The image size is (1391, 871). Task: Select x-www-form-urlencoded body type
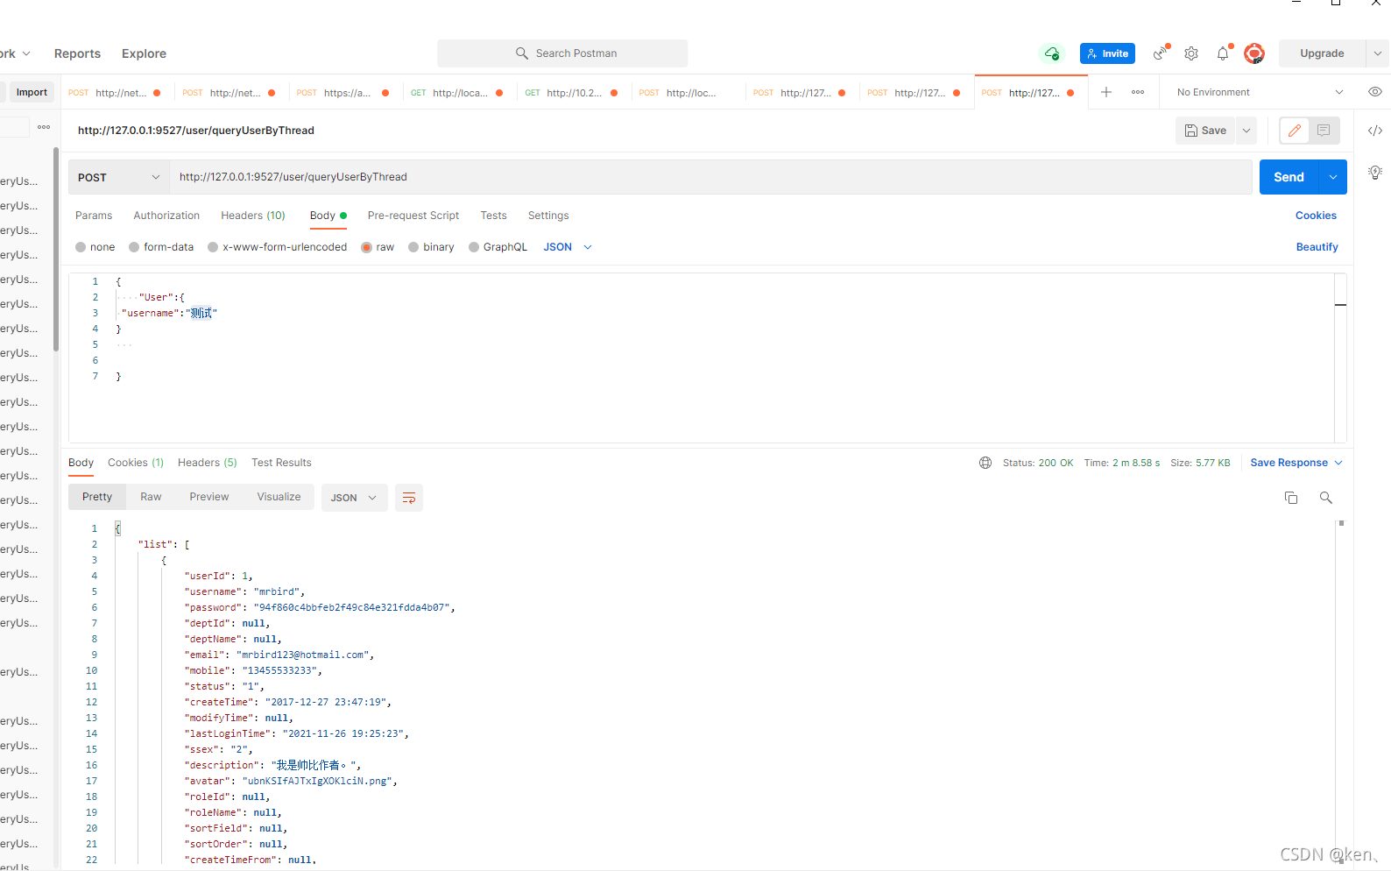[x=213, y=247]
